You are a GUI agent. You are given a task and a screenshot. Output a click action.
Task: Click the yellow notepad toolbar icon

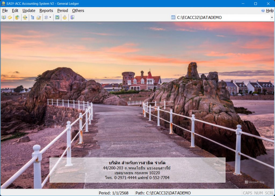click(x=10, y=17)
